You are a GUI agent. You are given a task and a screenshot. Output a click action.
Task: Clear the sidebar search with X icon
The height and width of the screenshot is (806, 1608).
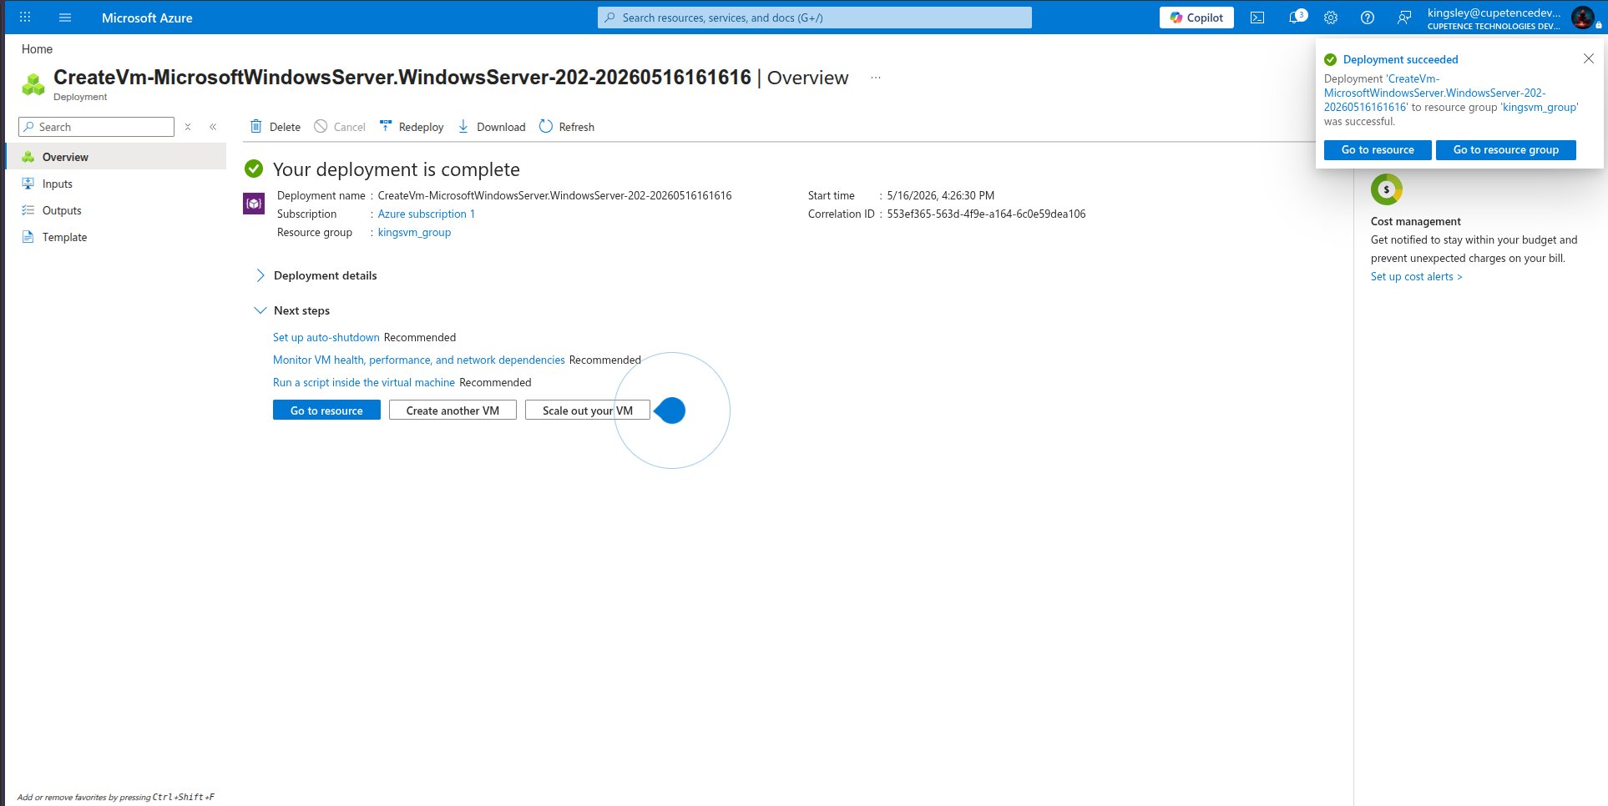tap(188, 127)
